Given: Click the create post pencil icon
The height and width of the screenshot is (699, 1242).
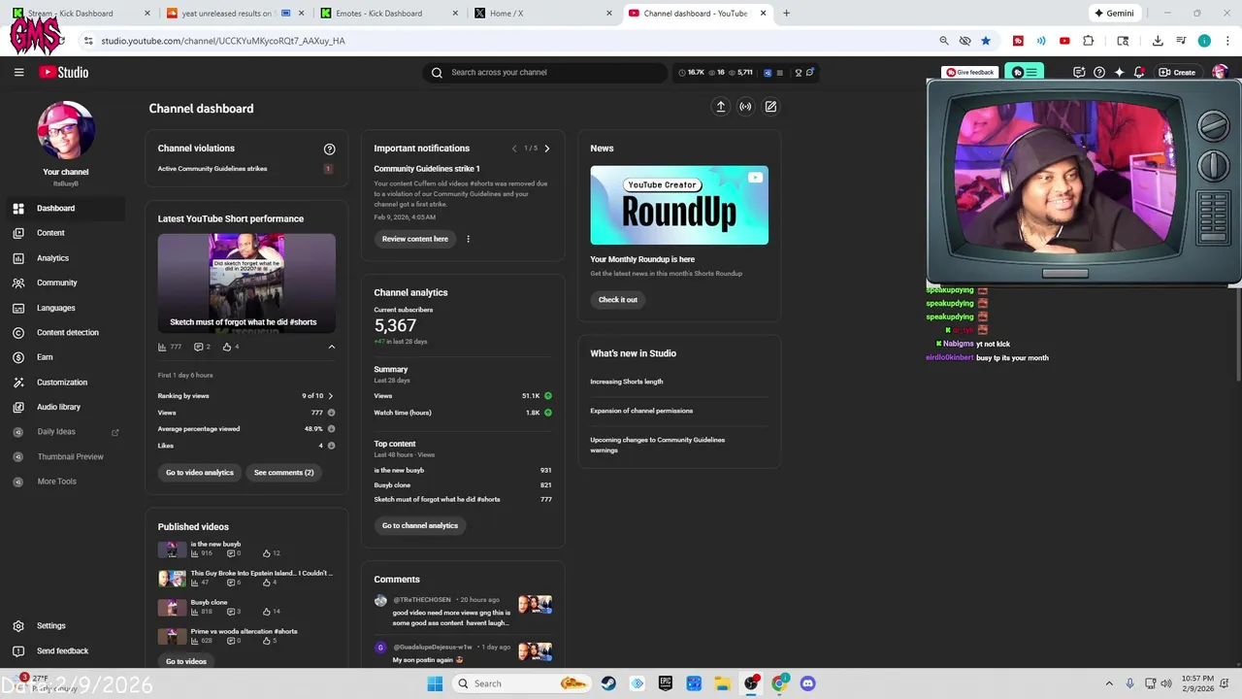Looking at the screenshot, I should (x=770, y=107).
